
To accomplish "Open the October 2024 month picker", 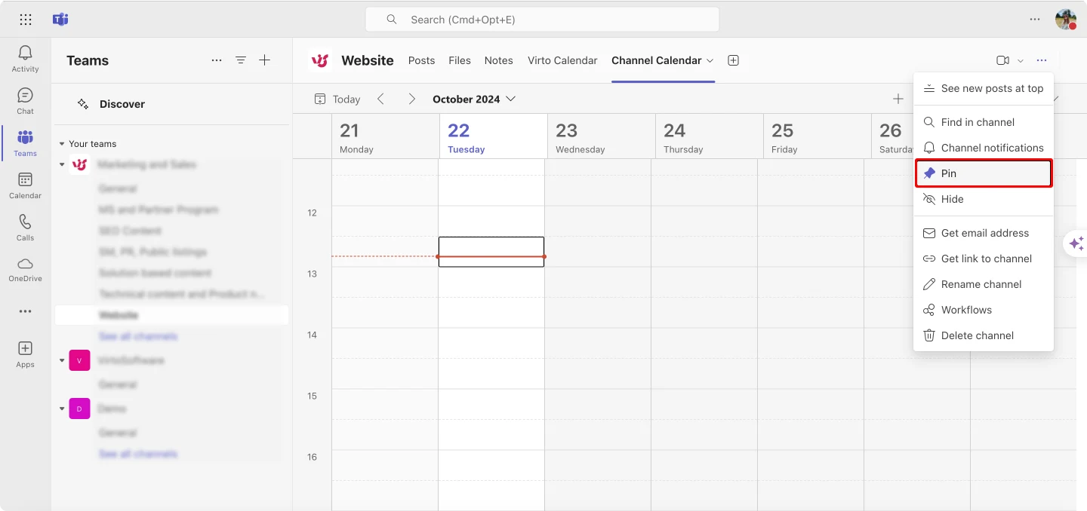I will tap(474, 99).
